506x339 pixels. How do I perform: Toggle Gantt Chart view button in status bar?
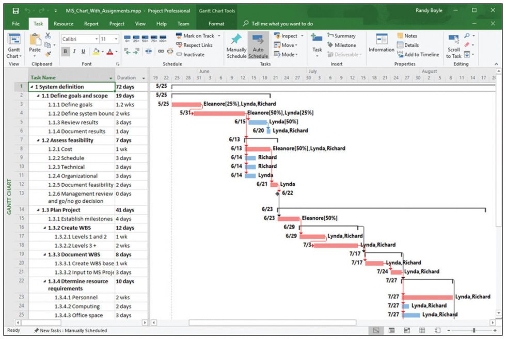(376, 330)
